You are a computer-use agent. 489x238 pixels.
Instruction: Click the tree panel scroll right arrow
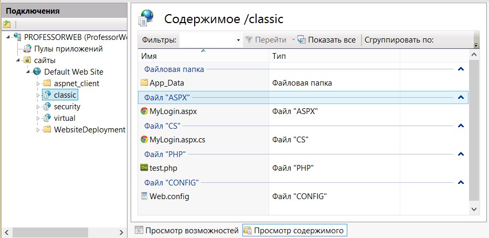click(122, 232)
